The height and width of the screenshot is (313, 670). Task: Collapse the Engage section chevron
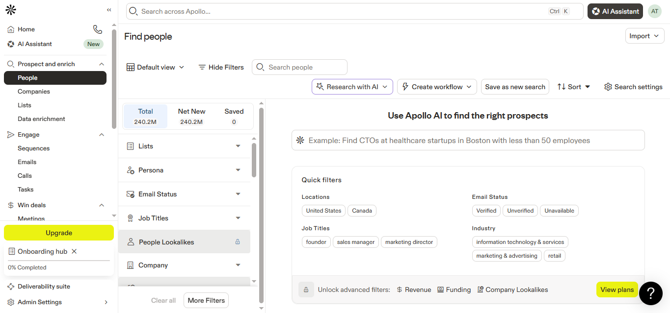(x=102, y=135)
